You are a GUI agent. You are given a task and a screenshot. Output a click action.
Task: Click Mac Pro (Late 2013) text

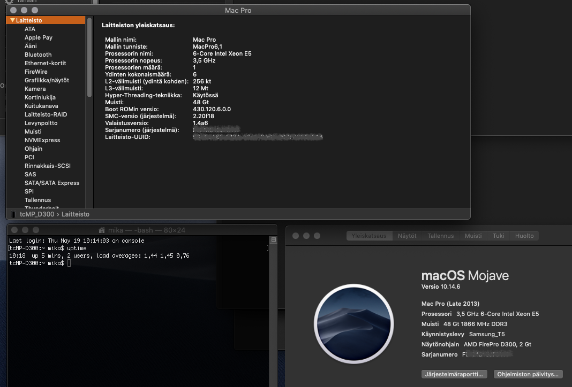[450, 304]
